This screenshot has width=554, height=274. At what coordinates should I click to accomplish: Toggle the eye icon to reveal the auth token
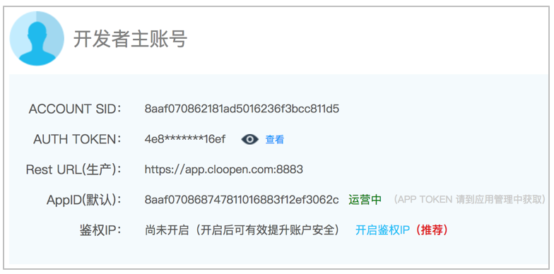click(250, 140)
